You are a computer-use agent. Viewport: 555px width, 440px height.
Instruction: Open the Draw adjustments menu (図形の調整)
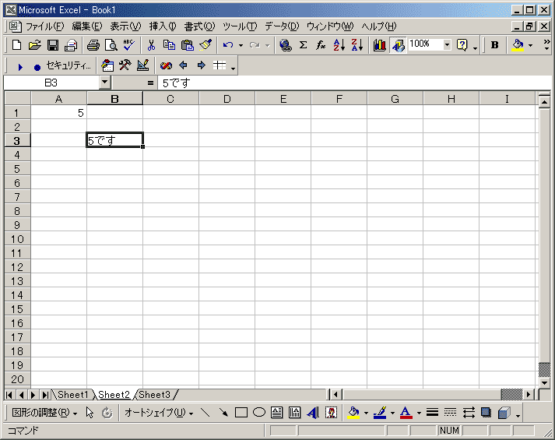coord(44,413)
